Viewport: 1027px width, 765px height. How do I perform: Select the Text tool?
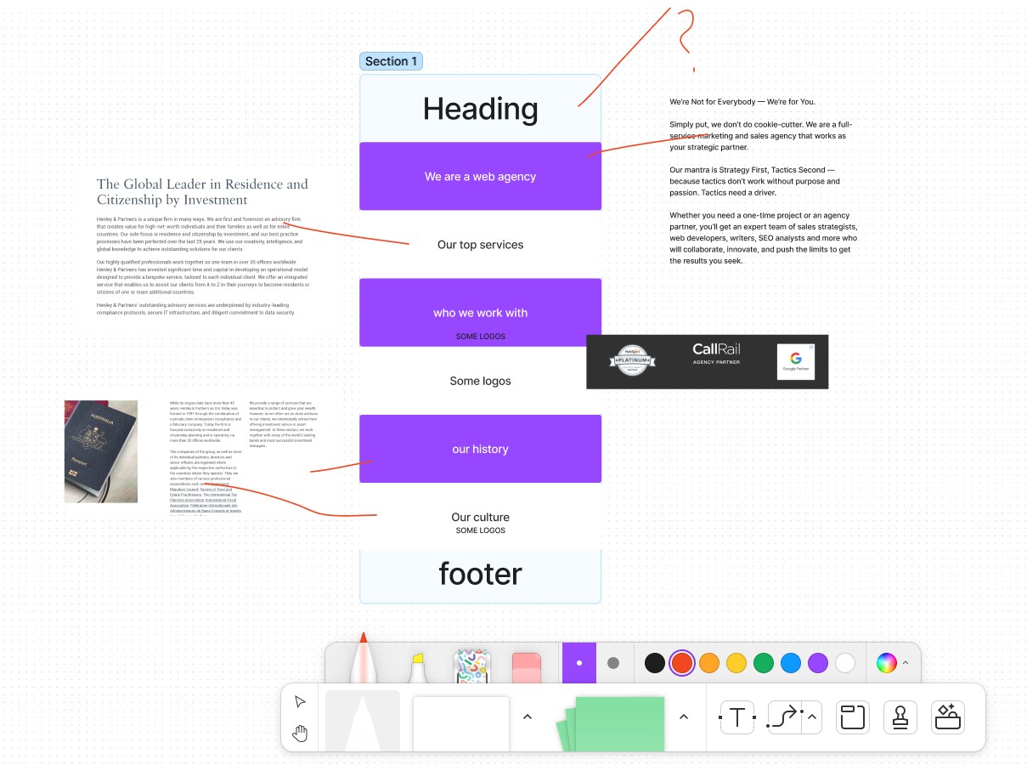736,718
